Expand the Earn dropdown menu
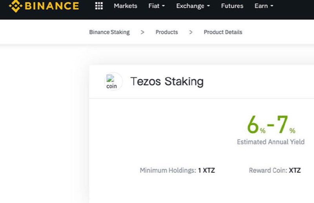 [x=264, y=6]
